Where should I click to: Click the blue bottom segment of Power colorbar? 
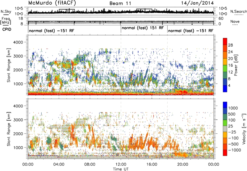point(225,89)
